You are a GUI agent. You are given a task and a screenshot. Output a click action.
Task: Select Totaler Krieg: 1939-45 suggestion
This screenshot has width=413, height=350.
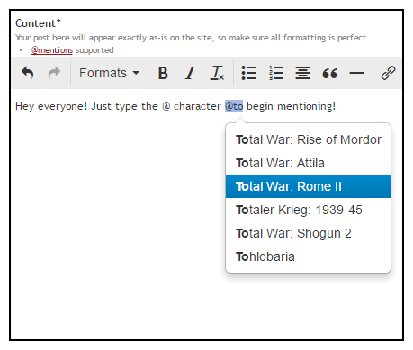[308, 210]
